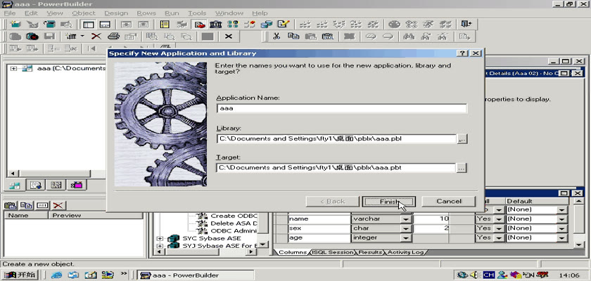Click the Windows Start button
591x281 pixels.
coord(19,275)
